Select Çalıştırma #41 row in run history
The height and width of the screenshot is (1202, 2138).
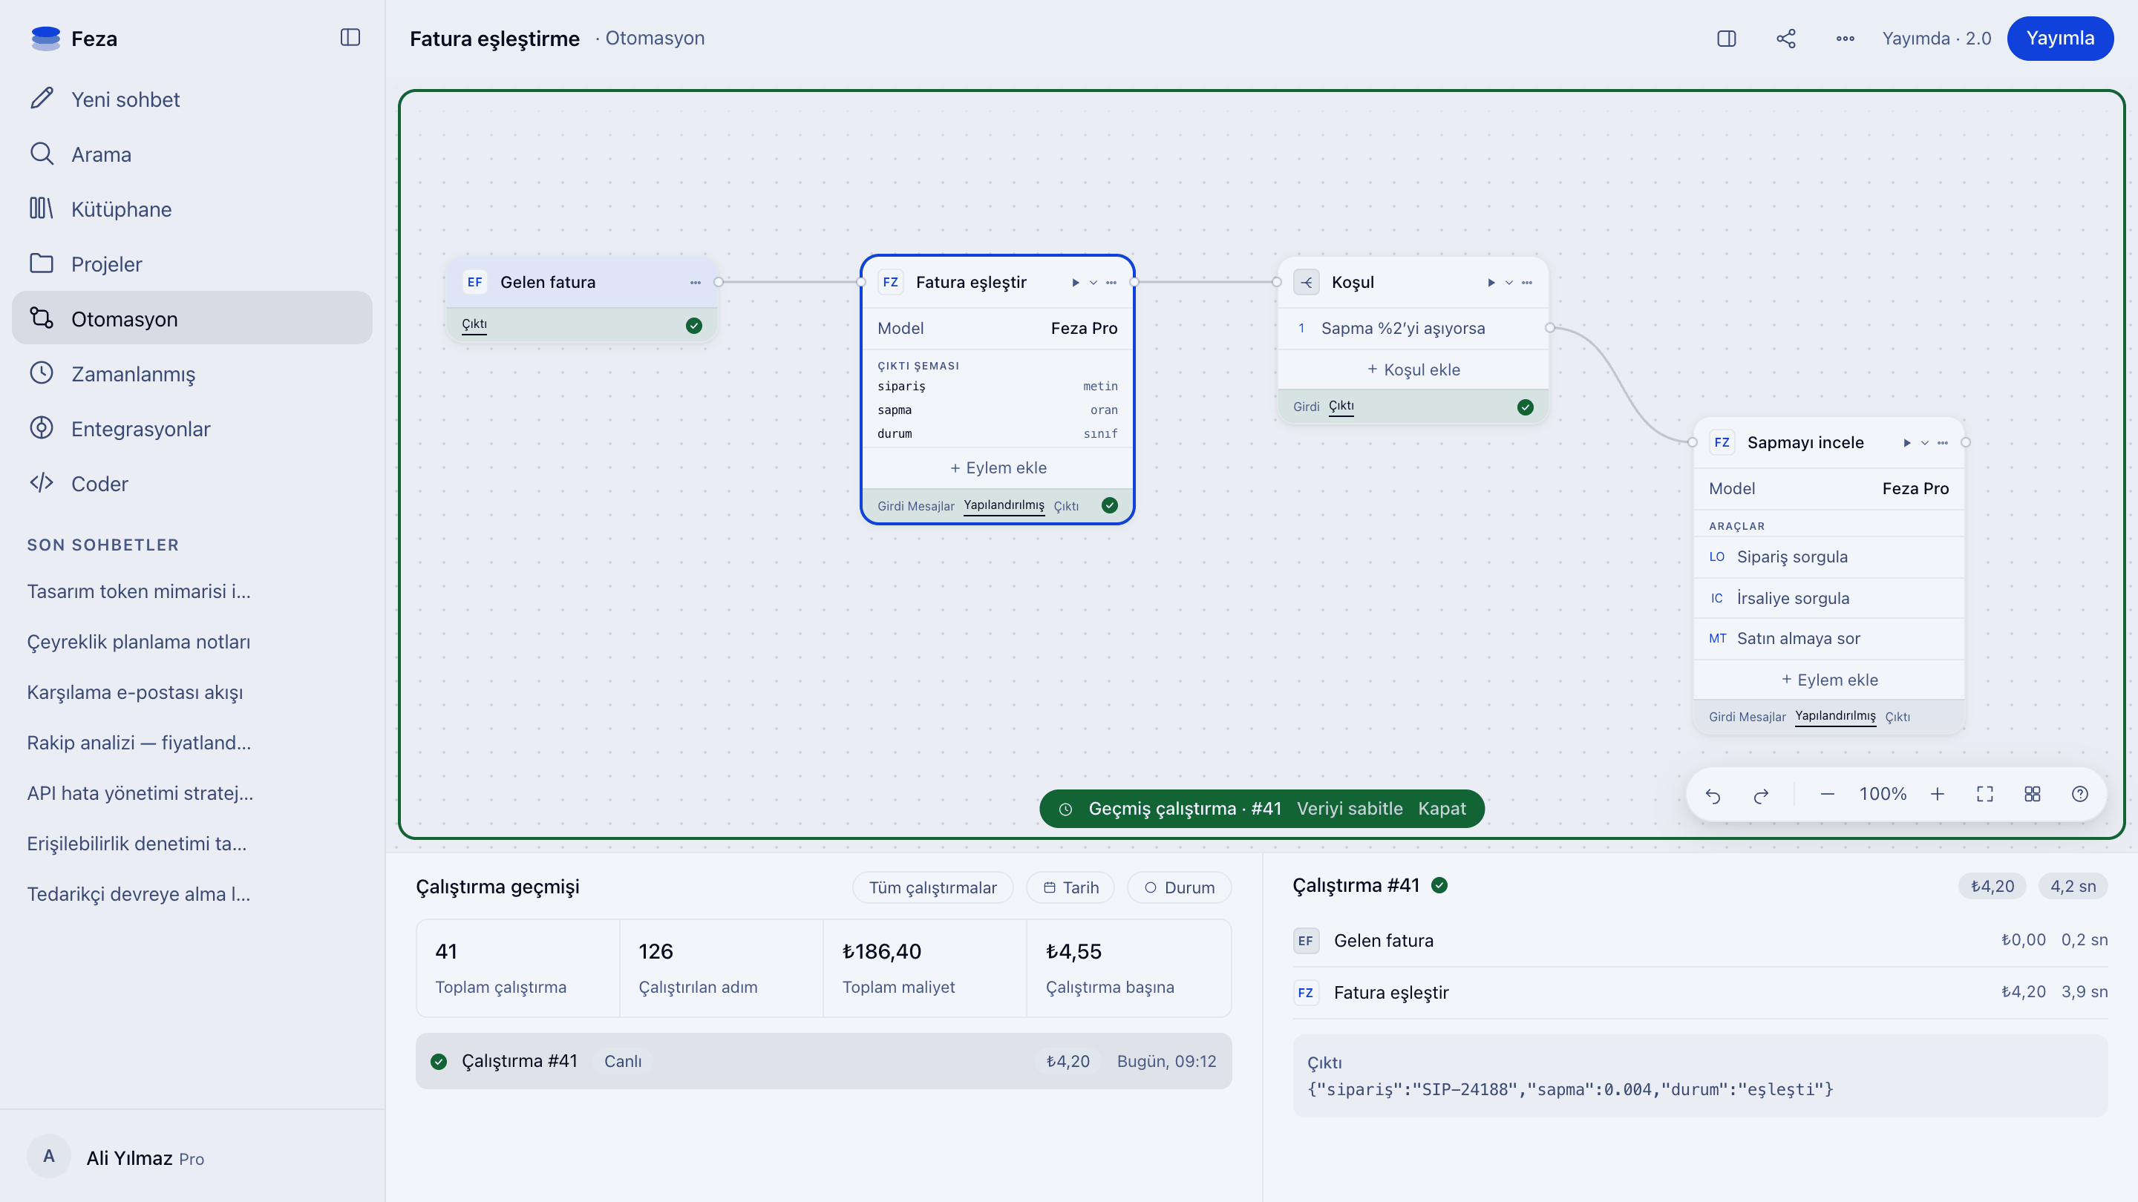click(x=823, y=1061)
